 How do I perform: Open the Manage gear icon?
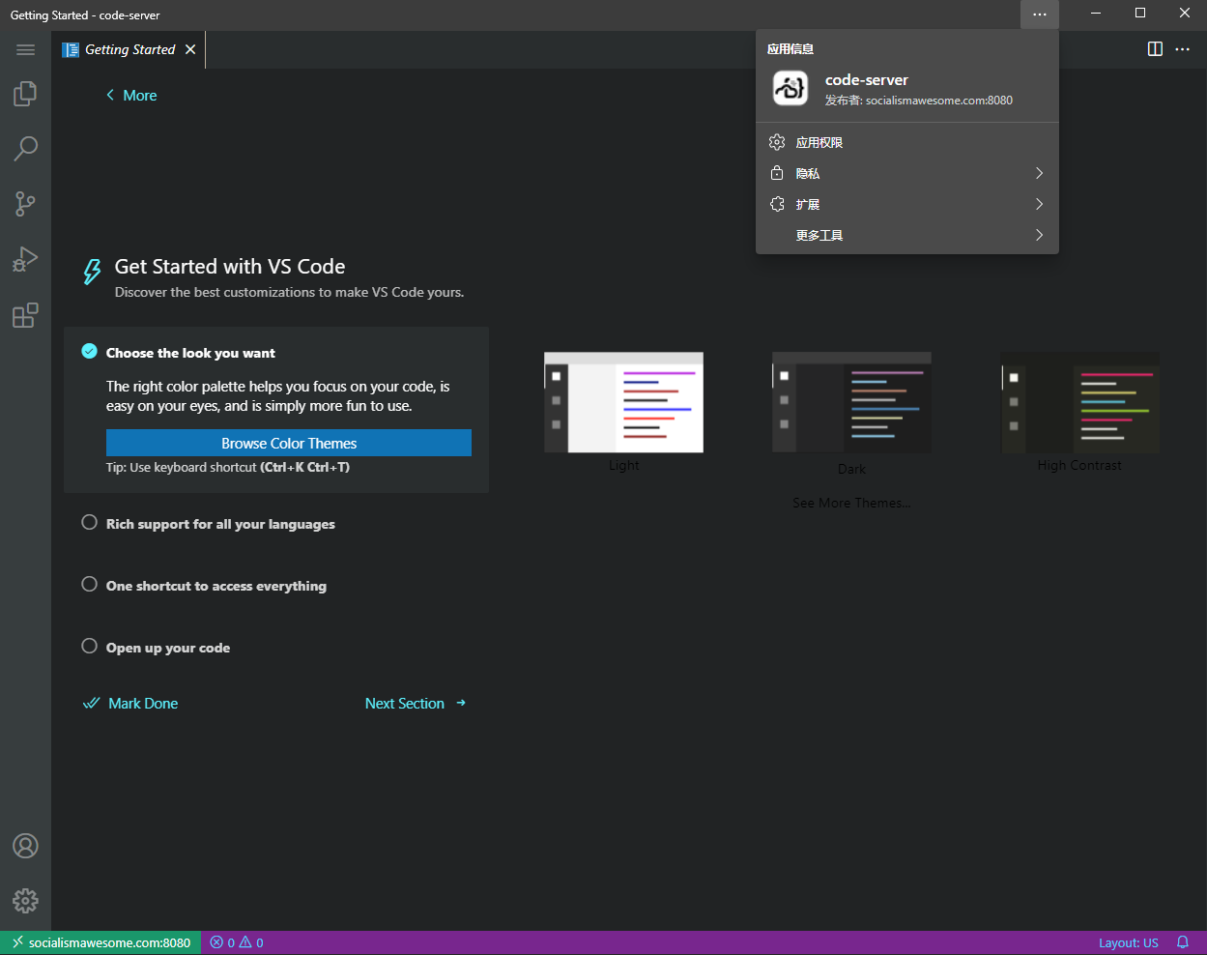[25, 901]
